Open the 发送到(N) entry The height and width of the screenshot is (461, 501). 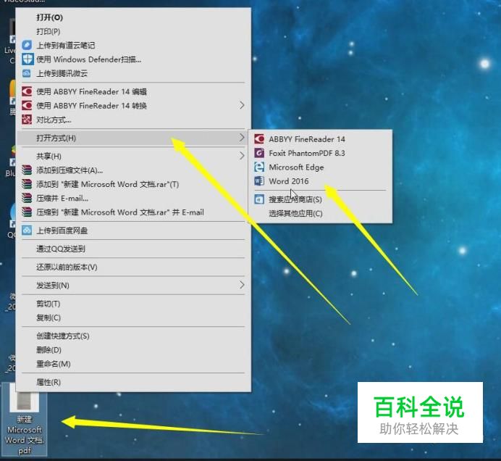(133, 285)
